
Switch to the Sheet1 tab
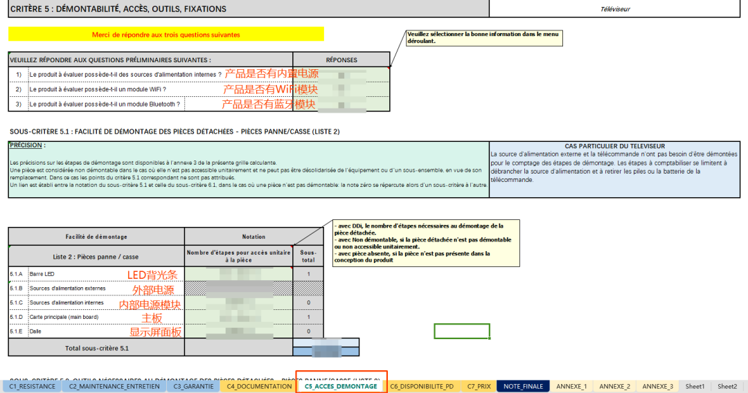click(x=695, y=386)
